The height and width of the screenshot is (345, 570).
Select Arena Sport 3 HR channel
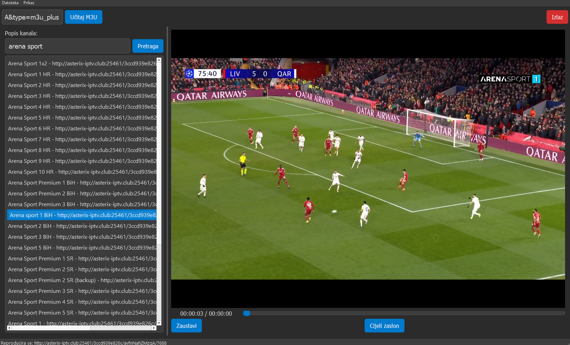coord(82,96)
